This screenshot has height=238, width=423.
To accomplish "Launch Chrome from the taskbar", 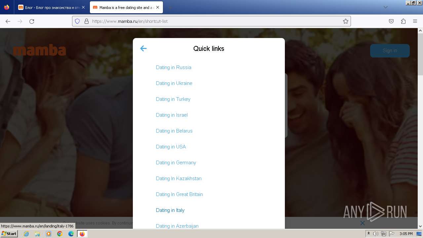I will click(x=60, y=234).
